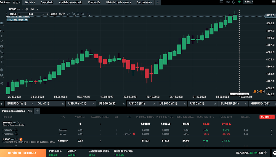The width and height of the screenshot is (276, 157).
Task: Open the red CERRAR dropdown
Action: pyautogui.click(x=267, y=117)
